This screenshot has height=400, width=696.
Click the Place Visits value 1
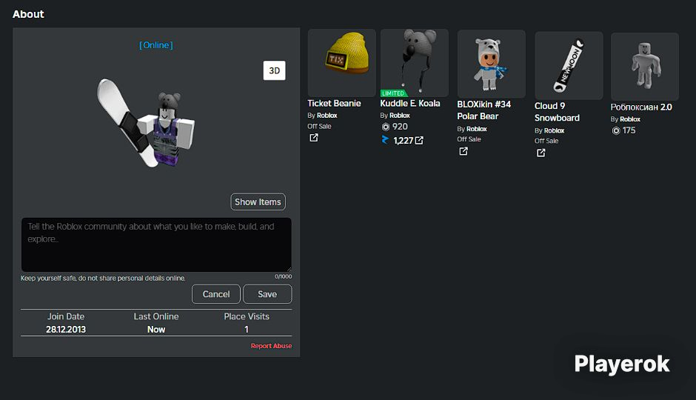coord(247,330)
